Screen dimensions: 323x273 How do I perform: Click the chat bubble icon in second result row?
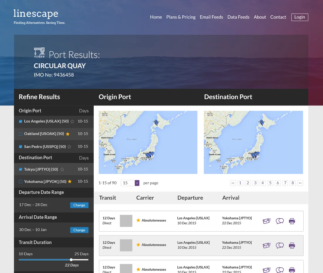(280, 245)
